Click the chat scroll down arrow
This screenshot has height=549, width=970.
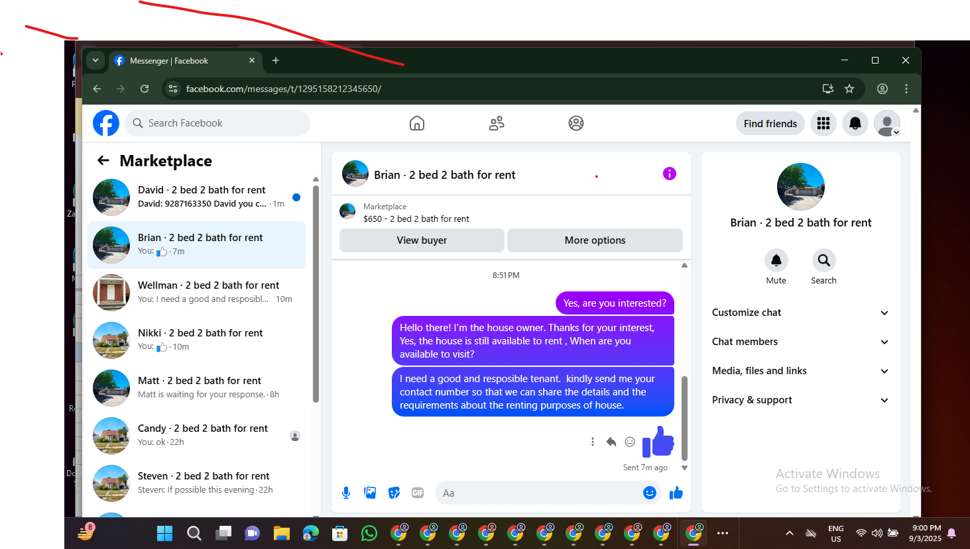684,468
